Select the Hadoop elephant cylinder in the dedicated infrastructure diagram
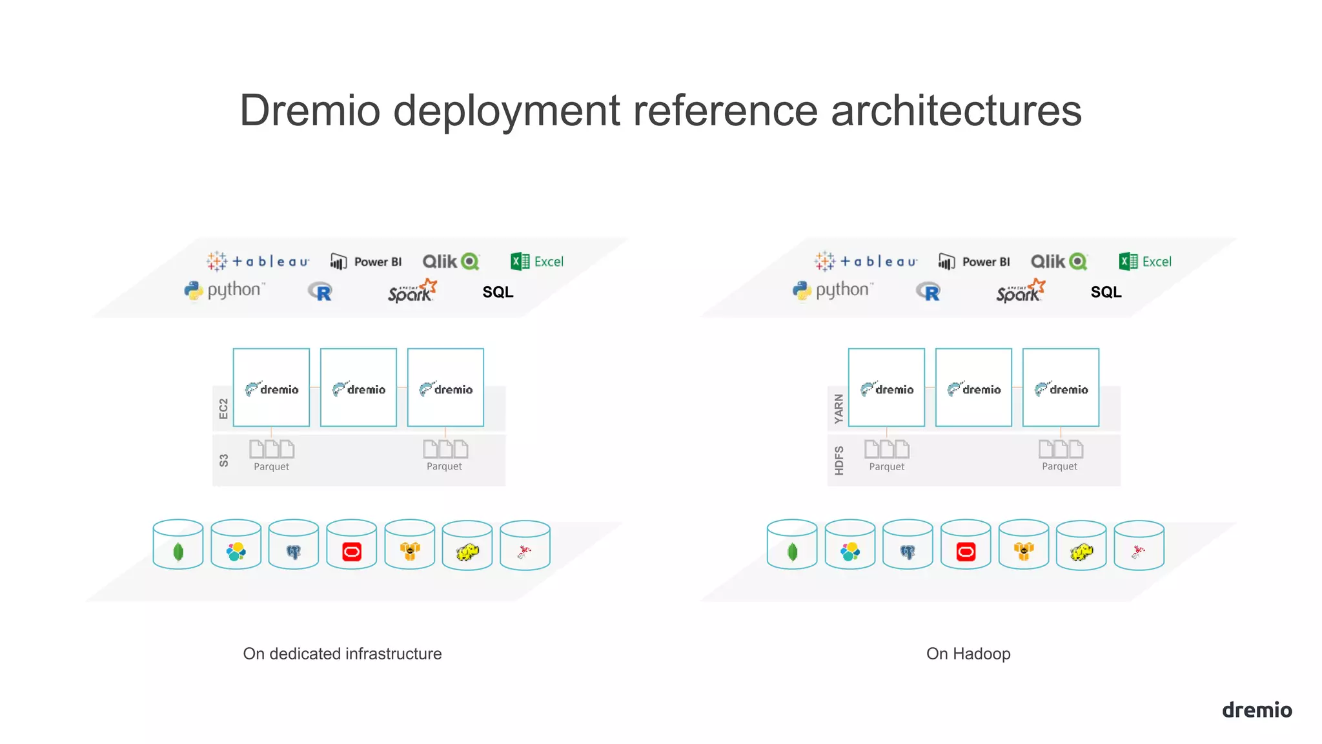 467,547
